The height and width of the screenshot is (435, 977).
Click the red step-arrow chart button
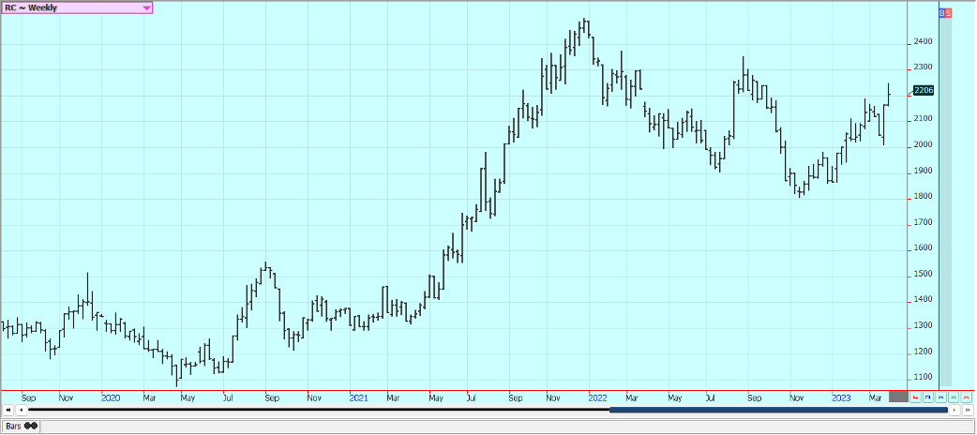915,397
